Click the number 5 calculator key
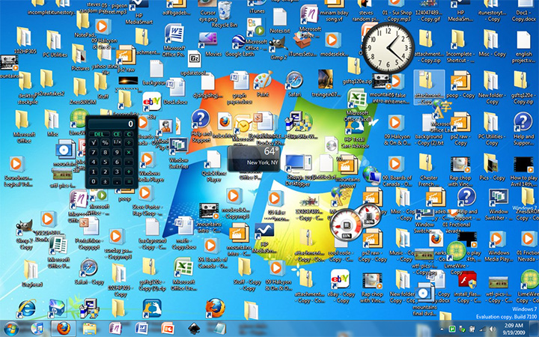 (x=106, y=161)
